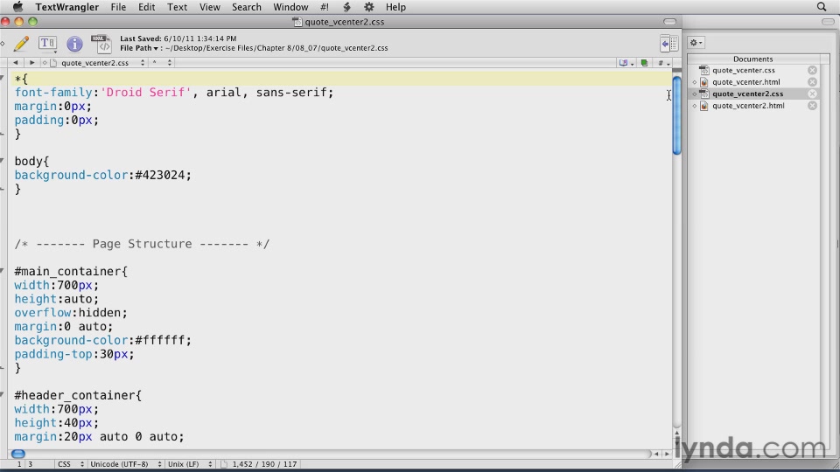Go to next document with forward arrow
The height and width of the screenshot is (472, 840).
(x=31, y=63)
